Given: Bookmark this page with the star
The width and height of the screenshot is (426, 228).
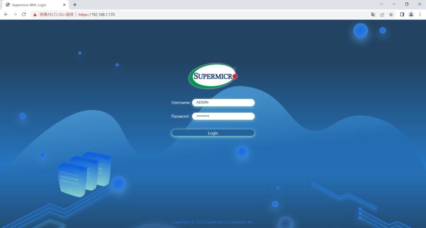Looking at the screenshot, I should 391,15.
